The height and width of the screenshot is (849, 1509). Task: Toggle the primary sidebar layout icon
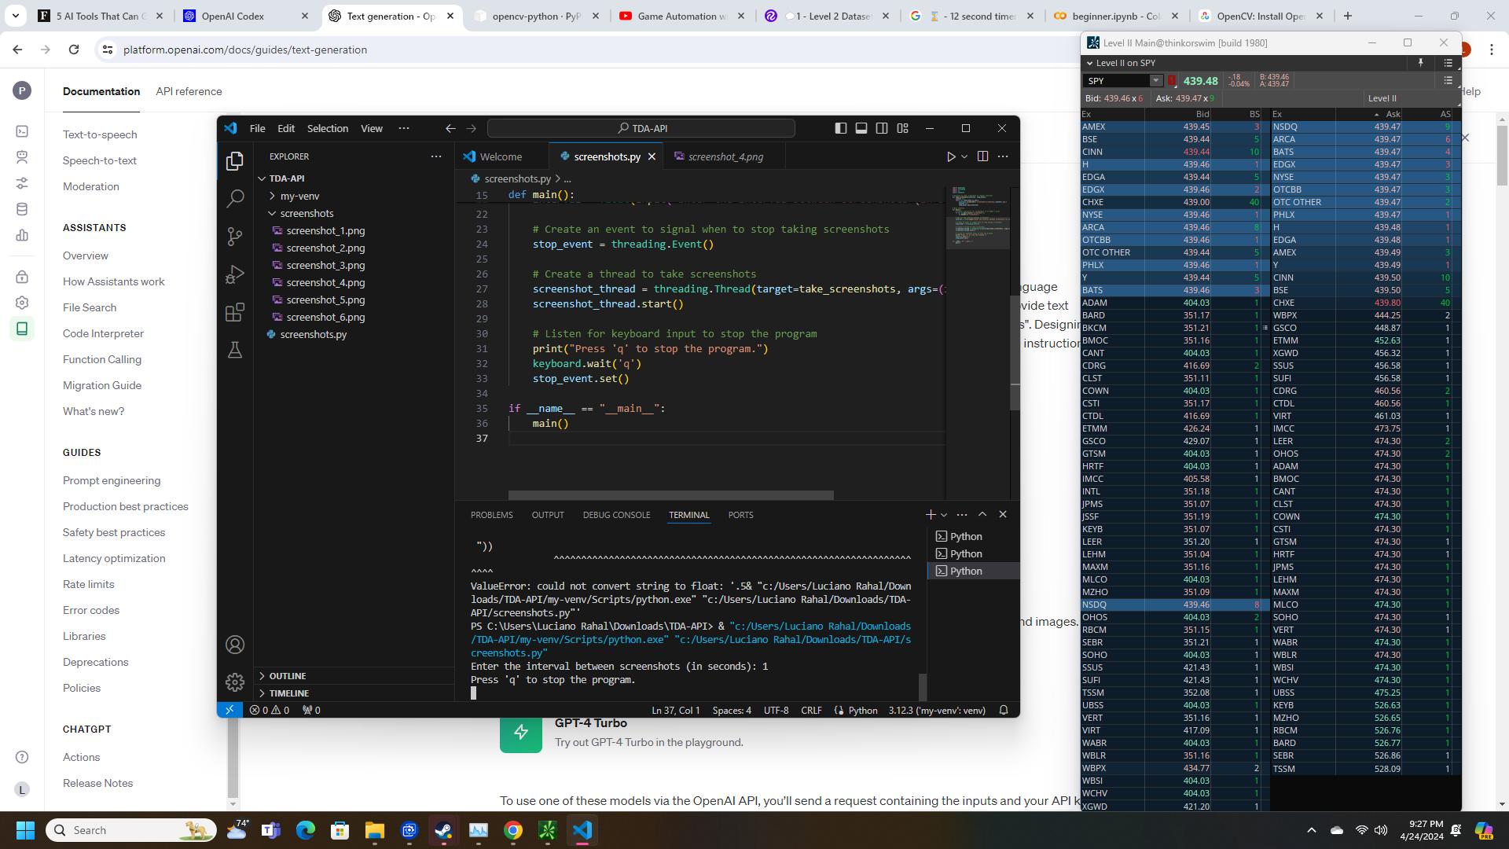click(x=840, y=128)
